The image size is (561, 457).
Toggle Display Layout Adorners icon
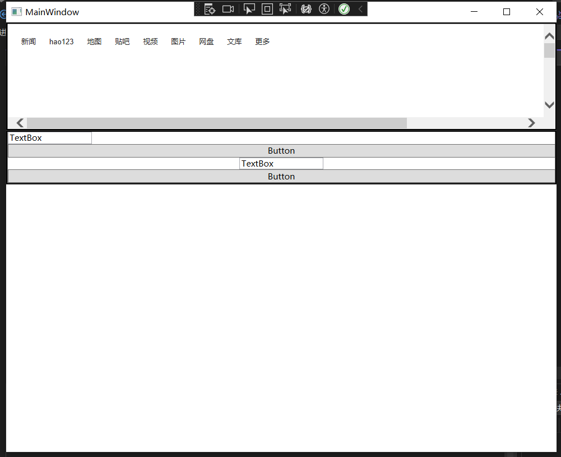click(x=267, y=9)
